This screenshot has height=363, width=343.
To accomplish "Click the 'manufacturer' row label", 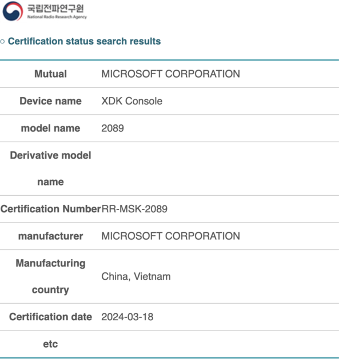I will [50, 236].
